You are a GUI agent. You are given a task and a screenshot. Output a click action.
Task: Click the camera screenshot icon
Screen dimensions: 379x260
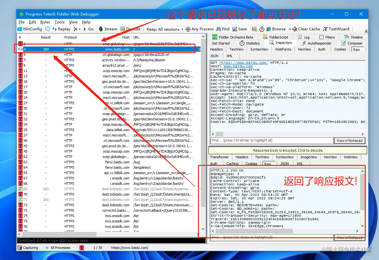click(254, 29)
